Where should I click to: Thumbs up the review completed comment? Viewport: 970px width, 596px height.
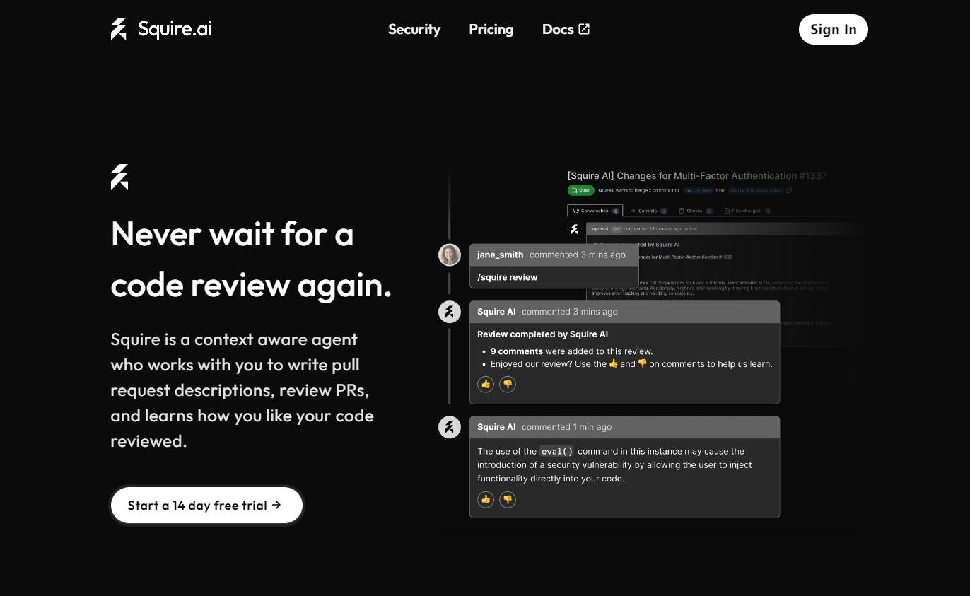(486, 384)
